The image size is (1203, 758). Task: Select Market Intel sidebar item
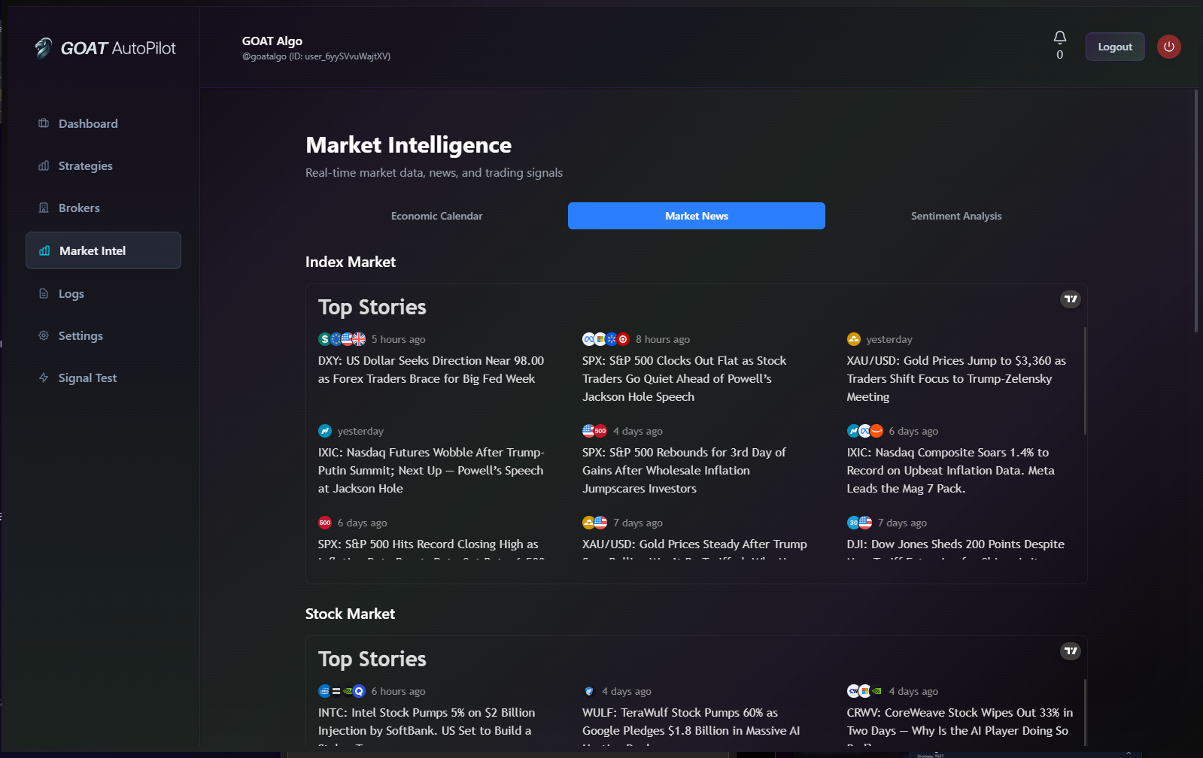(103, 250)
